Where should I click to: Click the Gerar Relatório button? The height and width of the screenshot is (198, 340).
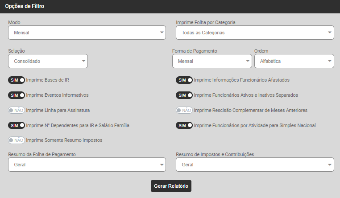point(171,186)
